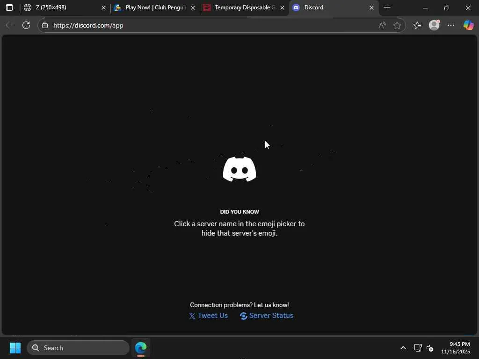Open the clock and date panel
The height and width of the screenshot is (359, 479).
click(456, 348)
